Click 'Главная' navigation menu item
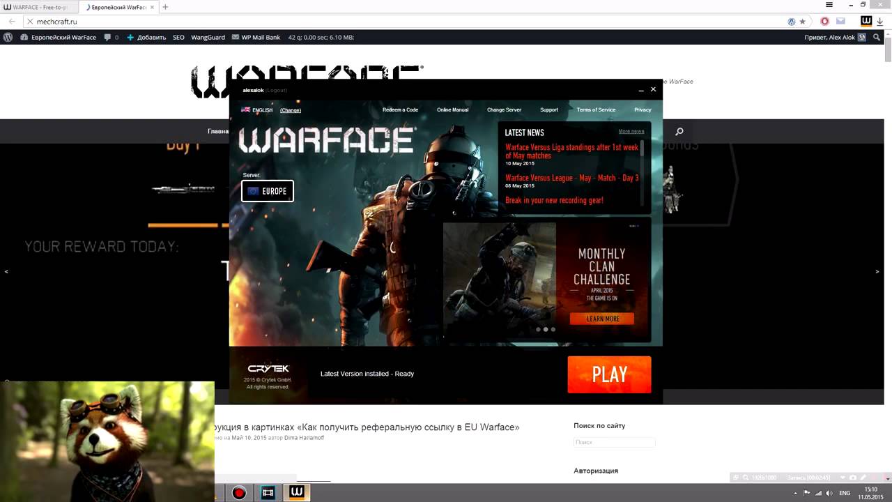This screenshot has height=502, width=892. click(218, 131)
